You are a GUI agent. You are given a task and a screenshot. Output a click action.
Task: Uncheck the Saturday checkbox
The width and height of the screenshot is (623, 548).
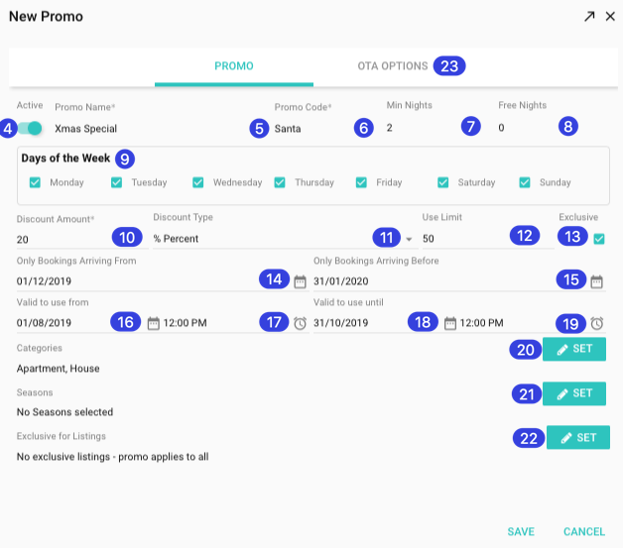point(443,182)
